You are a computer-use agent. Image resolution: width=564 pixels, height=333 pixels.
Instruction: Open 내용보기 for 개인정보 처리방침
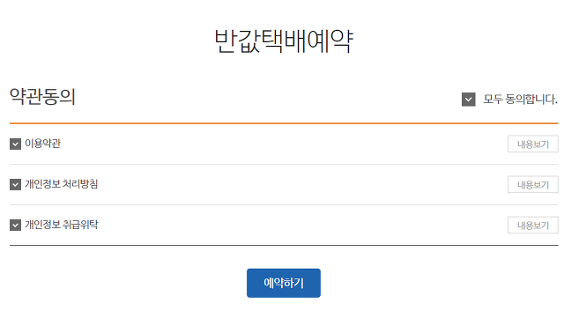532,184
